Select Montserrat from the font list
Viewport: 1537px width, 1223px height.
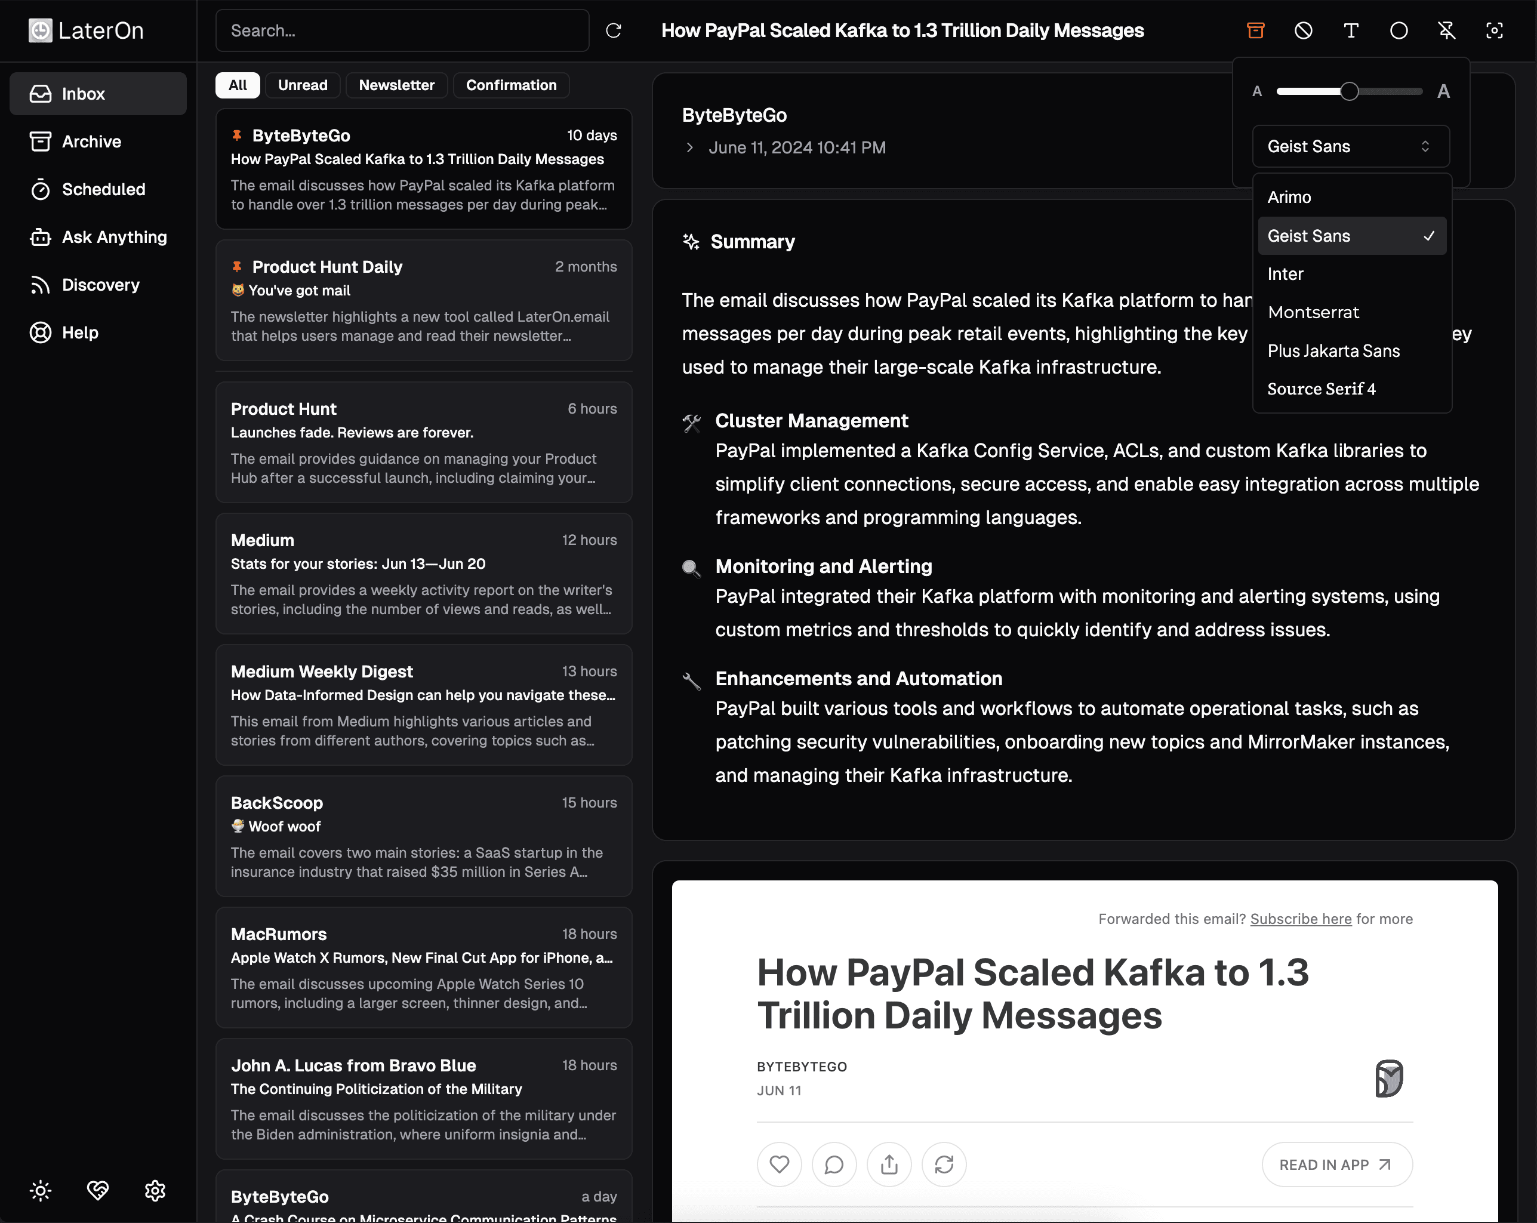click(x=1314, y=312)
